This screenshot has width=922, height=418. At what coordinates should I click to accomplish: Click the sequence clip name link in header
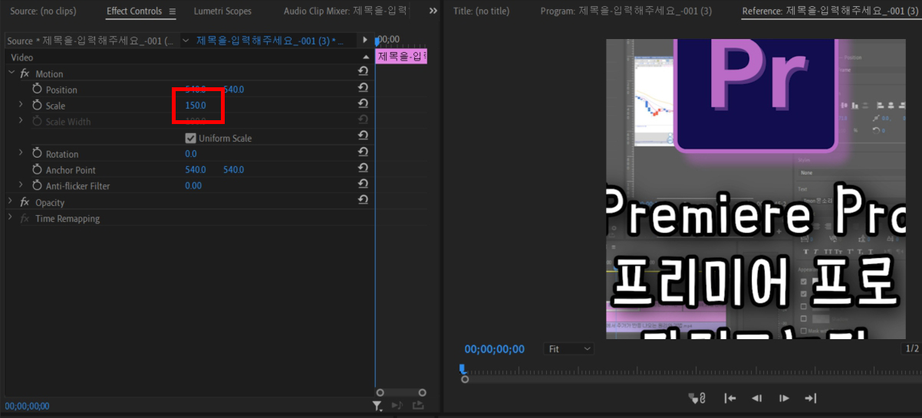(271, 41)
